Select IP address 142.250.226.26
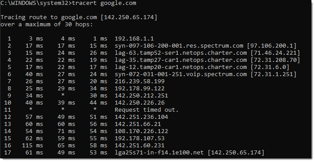Image resolution: width=315 pixels, height=162 pixels. 140,103
